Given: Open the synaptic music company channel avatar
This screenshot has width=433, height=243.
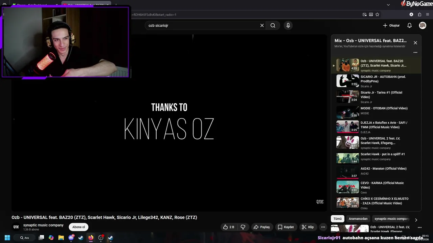Looking at the screenshot, I should click(16, 227).
